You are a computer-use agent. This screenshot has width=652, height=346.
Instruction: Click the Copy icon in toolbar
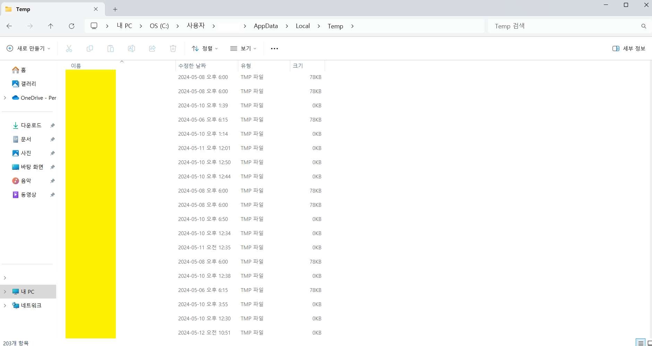90,48
